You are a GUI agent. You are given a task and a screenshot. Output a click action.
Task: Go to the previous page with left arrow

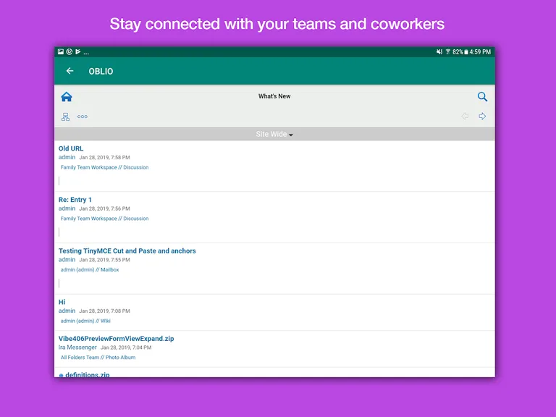tap(465, 116)
